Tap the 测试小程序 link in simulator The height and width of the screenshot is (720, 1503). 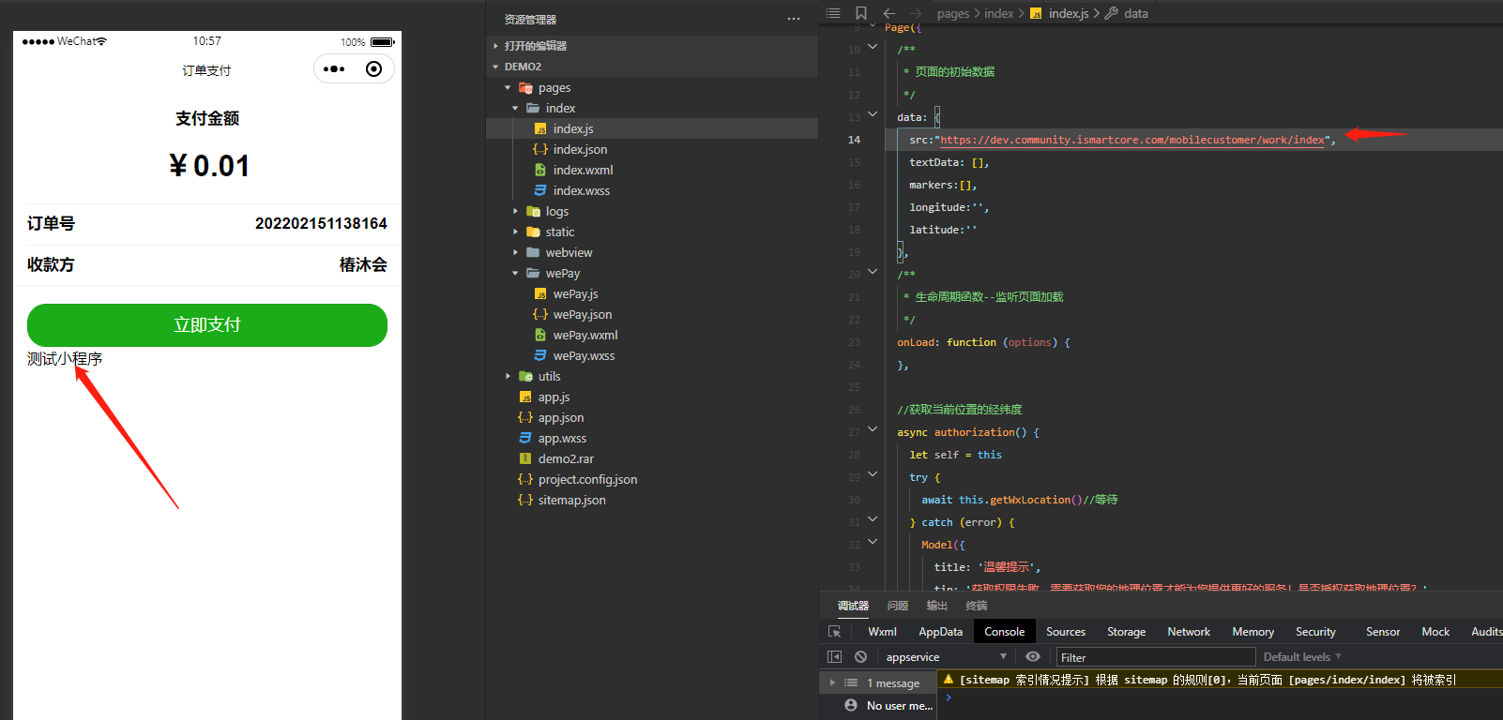click(x=65, y=359)
